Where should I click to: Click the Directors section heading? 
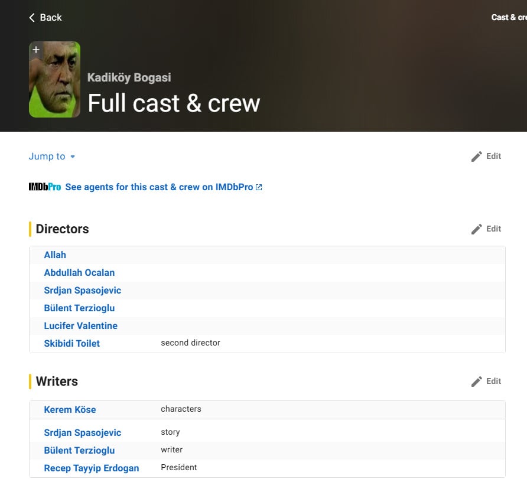[62, 229]
